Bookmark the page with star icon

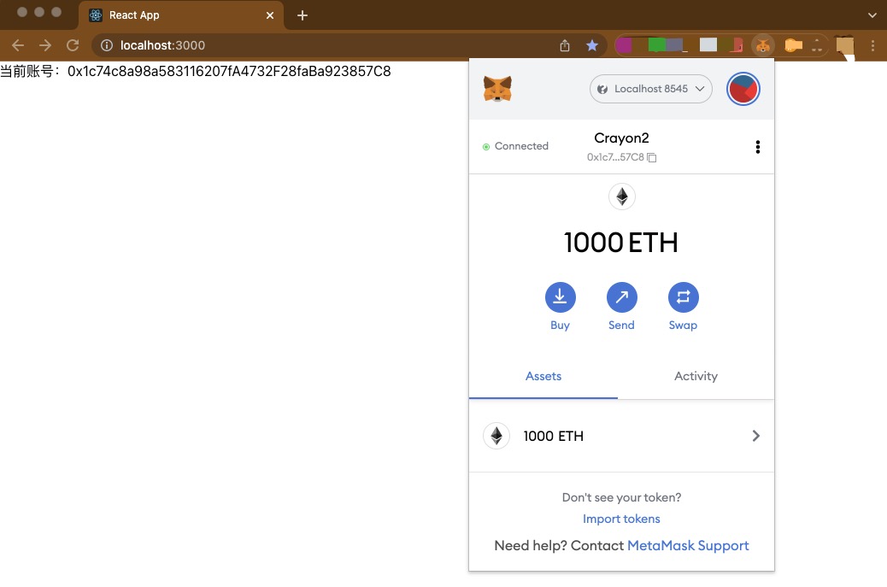pyautogui.click(x=591, y=45)
